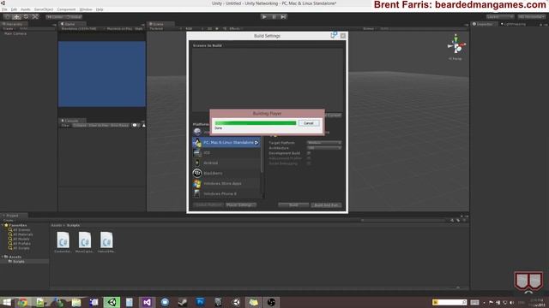Open the Layout dropdown
The height and width of the screenshot is (308, 549).
(532, 17)
